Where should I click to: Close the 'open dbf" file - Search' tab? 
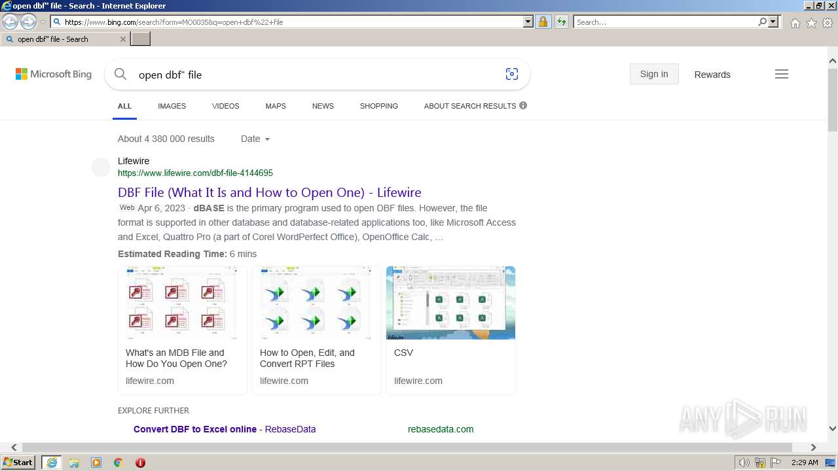[123, 39]
